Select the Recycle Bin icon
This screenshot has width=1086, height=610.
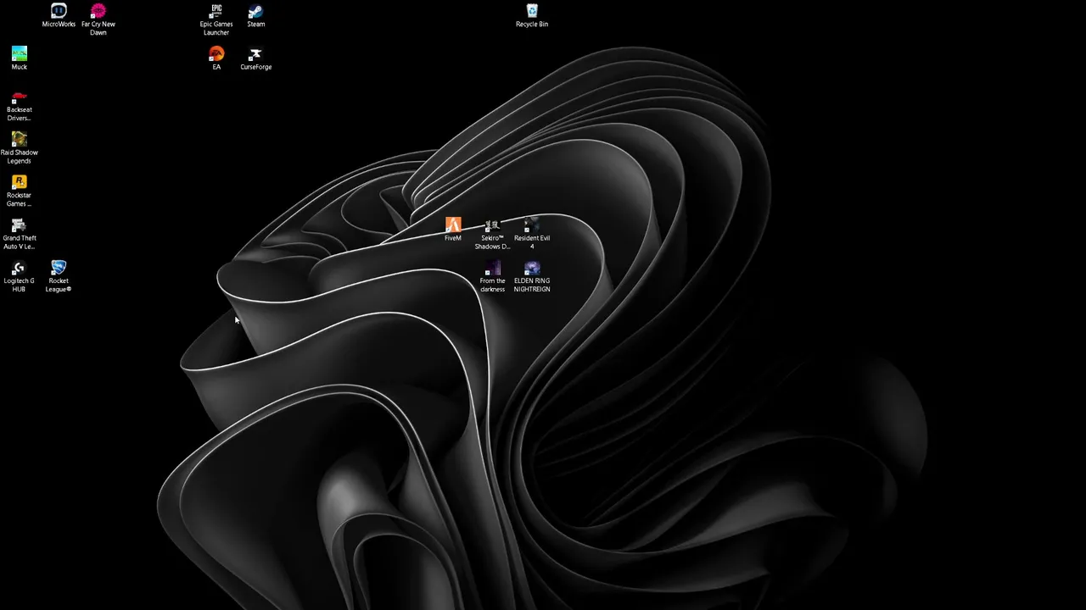coord(532,16)
